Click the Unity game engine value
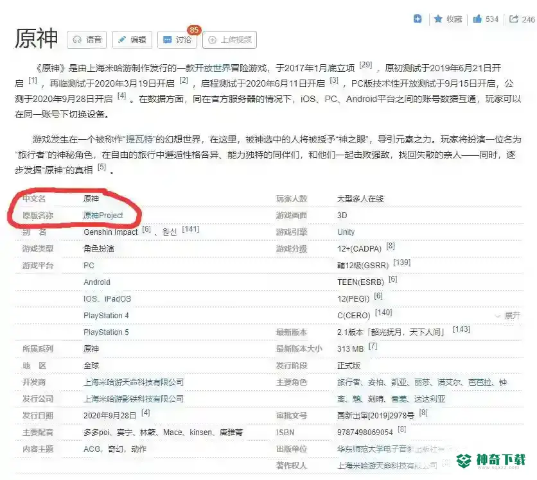This screenshot has width=537, height=480. (x=346, y=232)
